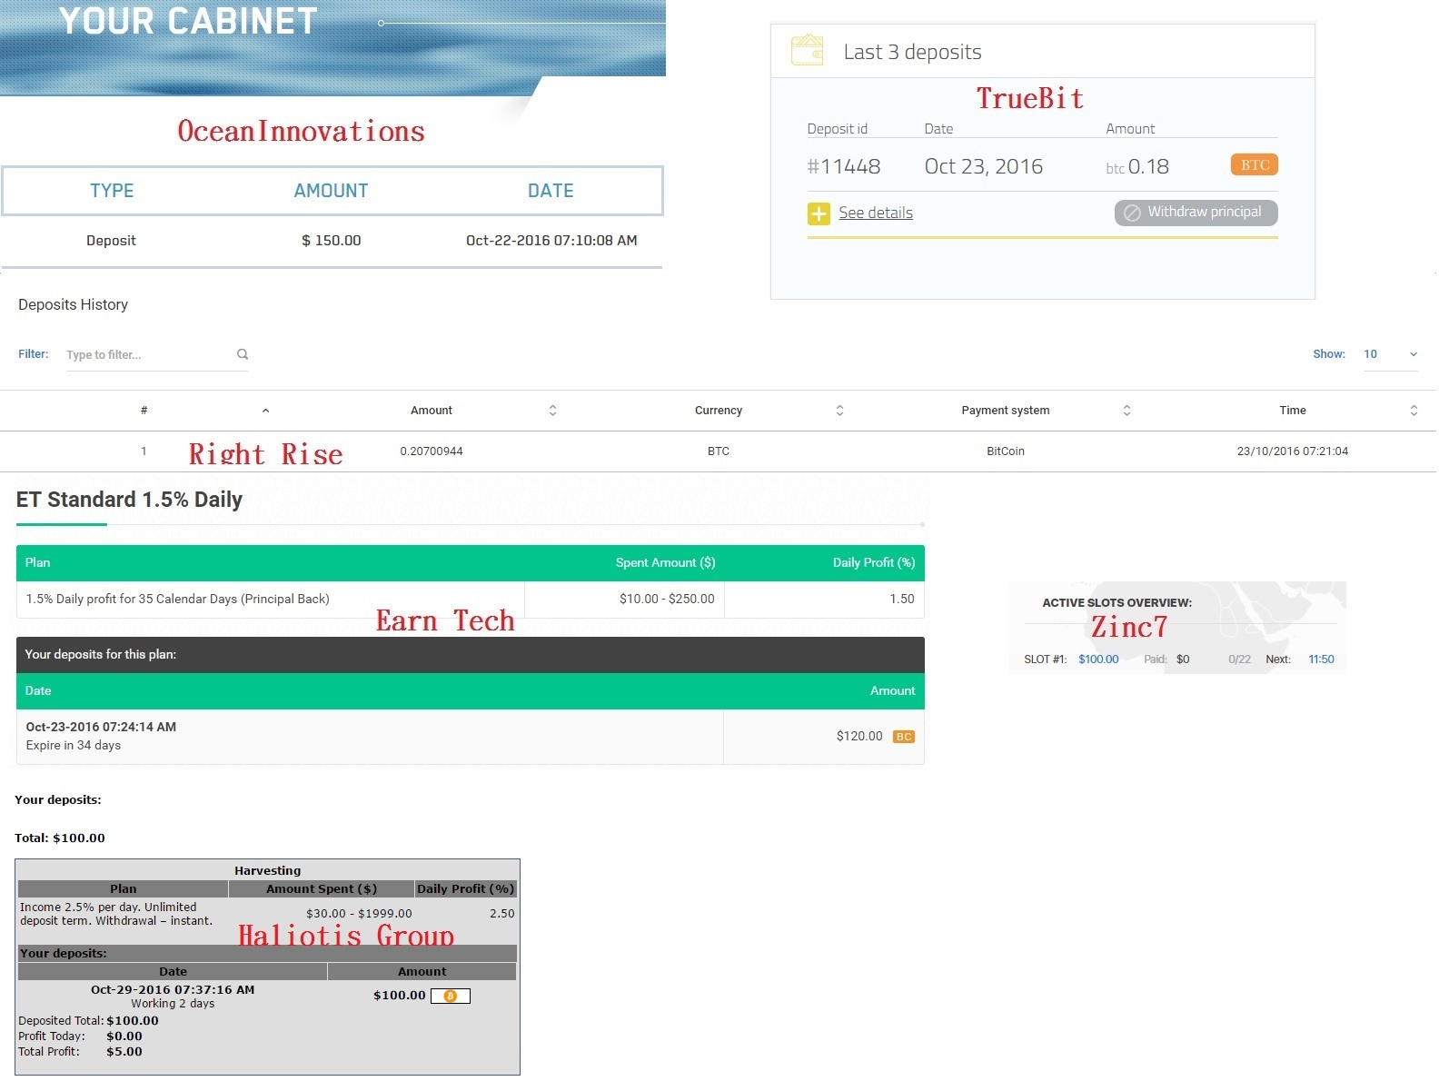Click the BC badge next to $120.00

[x=903, y=737]
